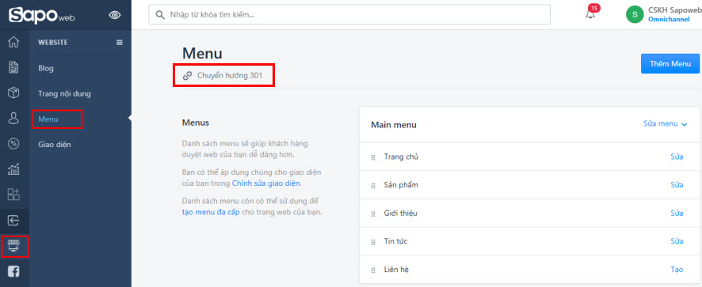The width and height of the screenshot is (702, 287).
Task: Open the Blog section
Action: click(x=46, y=69)
